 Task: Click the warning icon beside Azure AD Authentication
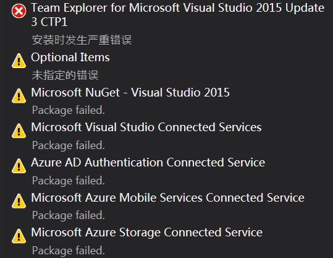(19, 166)
